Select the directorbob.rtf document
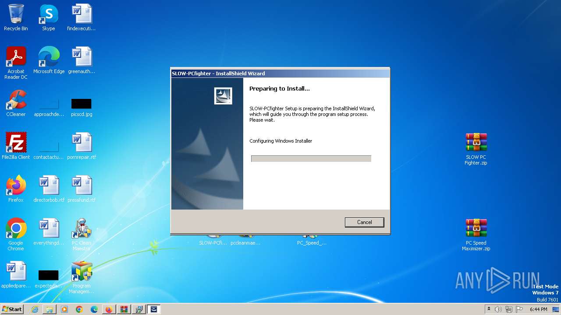The image size is (561, 315). pos(49,189)
